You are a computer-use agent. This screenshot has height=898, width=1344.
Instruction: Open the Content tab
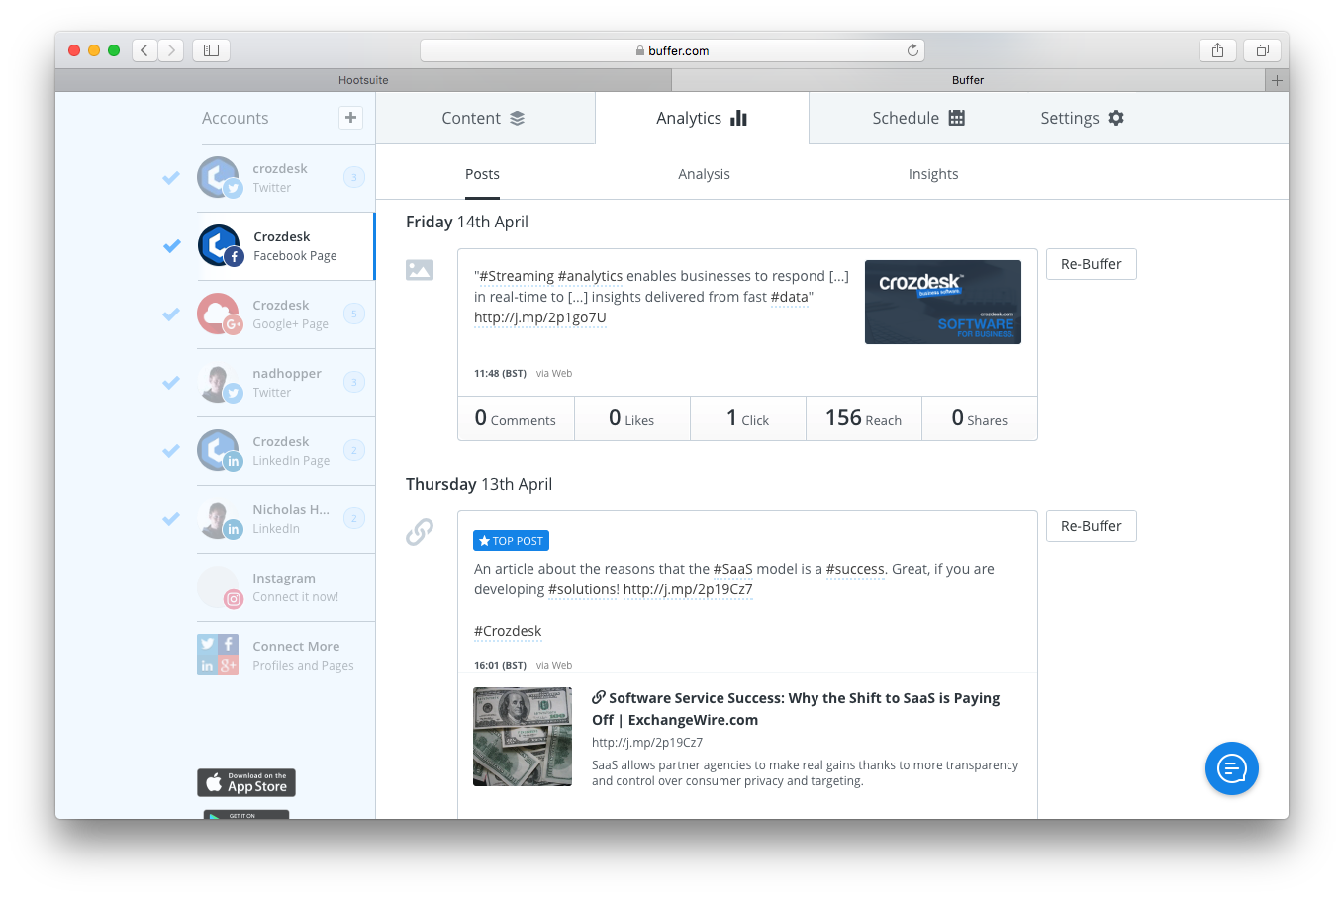[484, 118]
